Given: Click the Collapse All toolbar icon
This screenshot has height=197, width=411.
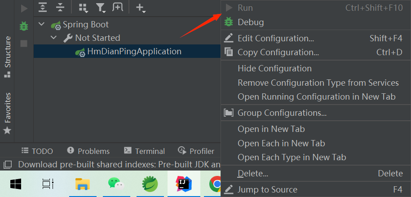Looking at the screenshot, I should pyautogui.click(x=60, y=8).
